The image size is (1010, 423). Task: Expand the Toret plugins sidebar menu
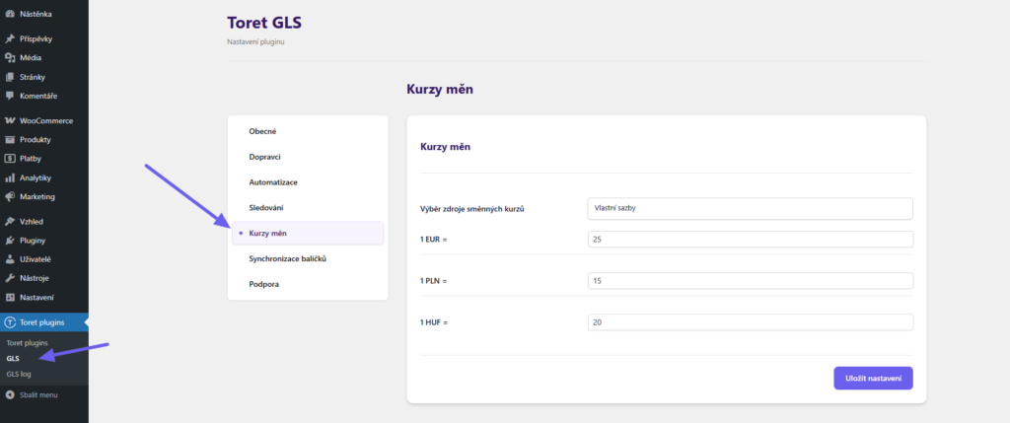coord(44,322)
